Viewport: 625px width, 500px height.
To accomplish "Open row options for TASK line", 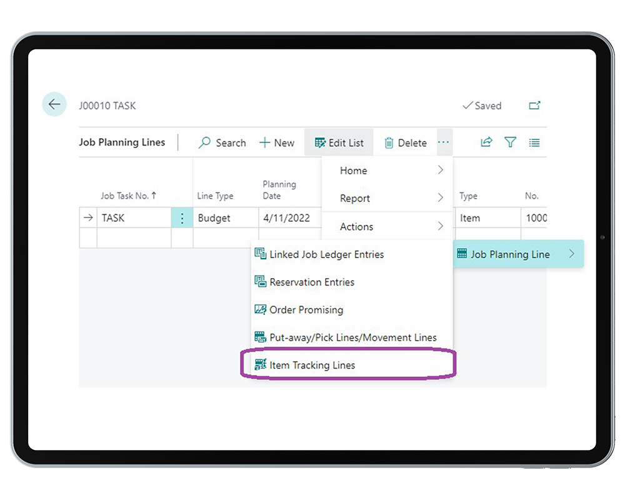I will 182,218.
